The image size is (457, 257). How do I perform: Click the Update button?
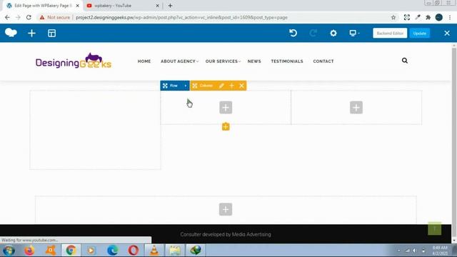pyautogui.click(x=419, y=34)
